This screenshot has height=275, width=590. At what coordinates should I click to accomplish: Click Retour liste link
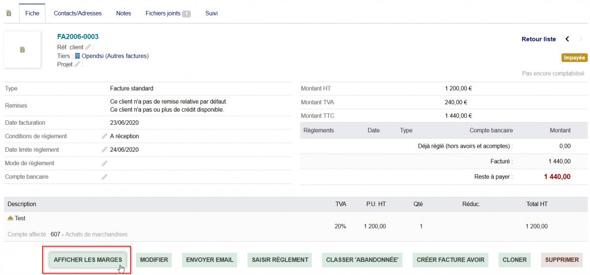pyautogui.click(x=539, y=39)
